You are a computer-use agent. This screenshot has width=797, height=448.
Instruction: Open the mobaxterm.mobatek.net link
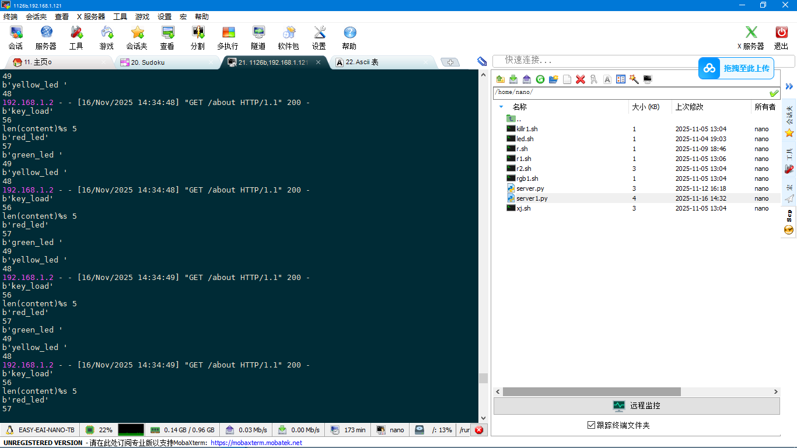point(256,443)
